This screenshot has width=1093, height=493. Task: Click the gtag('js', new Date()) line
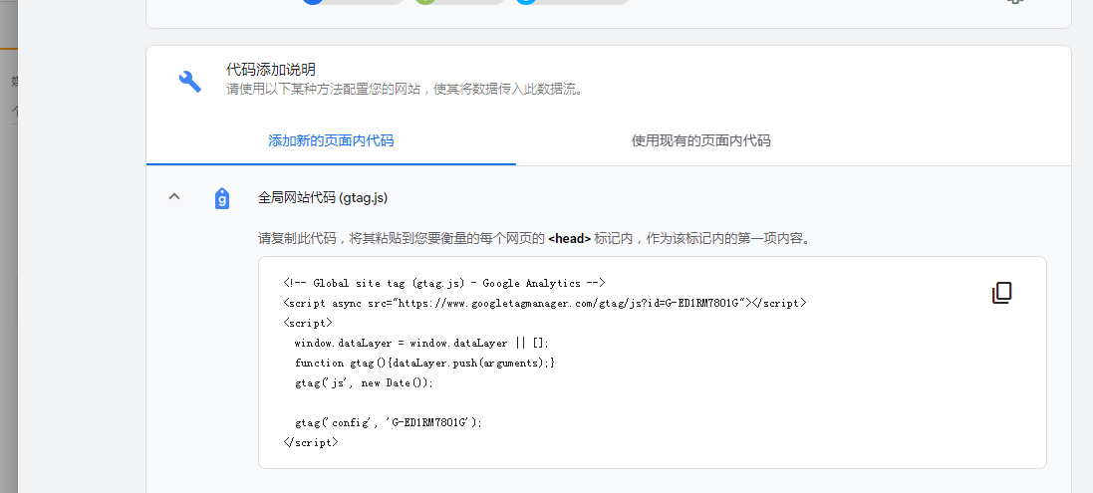(364, 383)
